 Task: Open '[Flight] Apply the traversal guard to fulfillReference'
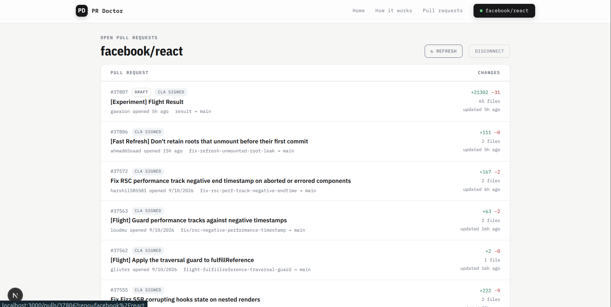click(182, 260)
